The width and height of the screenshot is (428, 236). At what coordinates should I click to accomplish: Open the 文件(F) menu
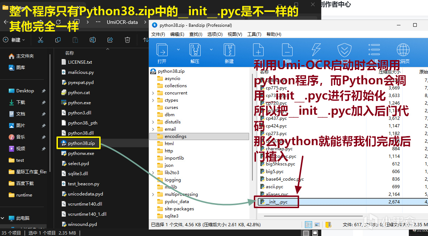tap(158, 34)
